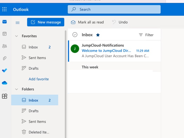Screen dimensions: 184x138
Task: Click Mark all as read
Action: click(87, 22)
